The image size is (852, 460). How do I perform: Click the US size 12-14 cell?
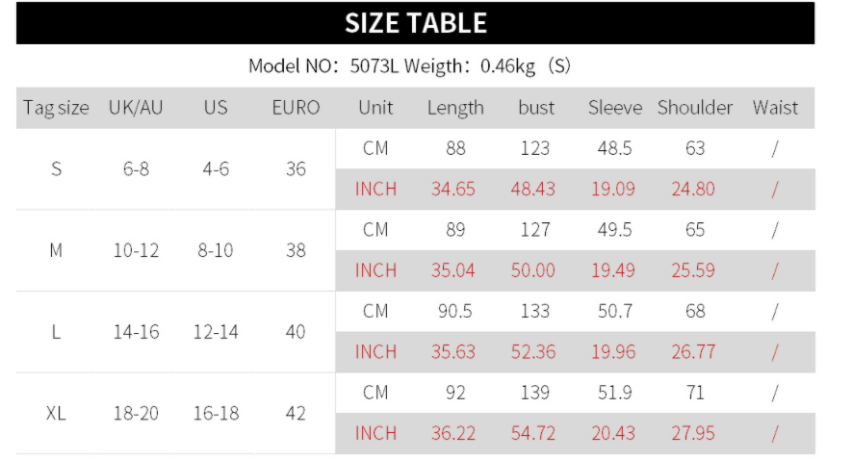pyautogui.click(x=216, y=332)
